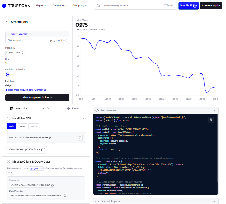Click the terminal icon next to Install the SDK

(9, 118)
